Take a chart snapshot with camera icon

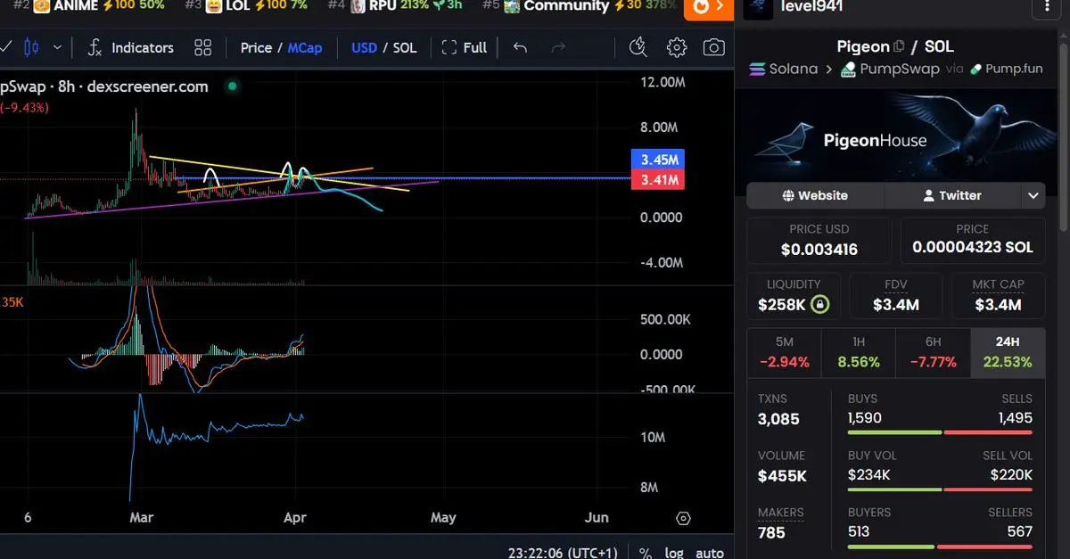coord(713,47)
